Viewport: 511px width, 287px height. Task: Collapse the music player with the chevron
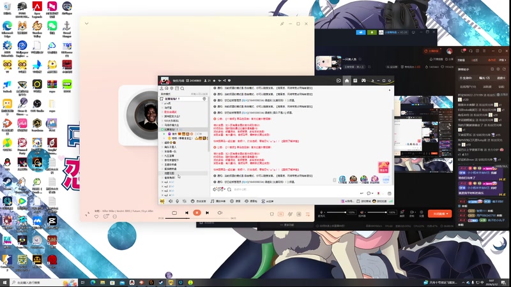[x=87, y=24]
